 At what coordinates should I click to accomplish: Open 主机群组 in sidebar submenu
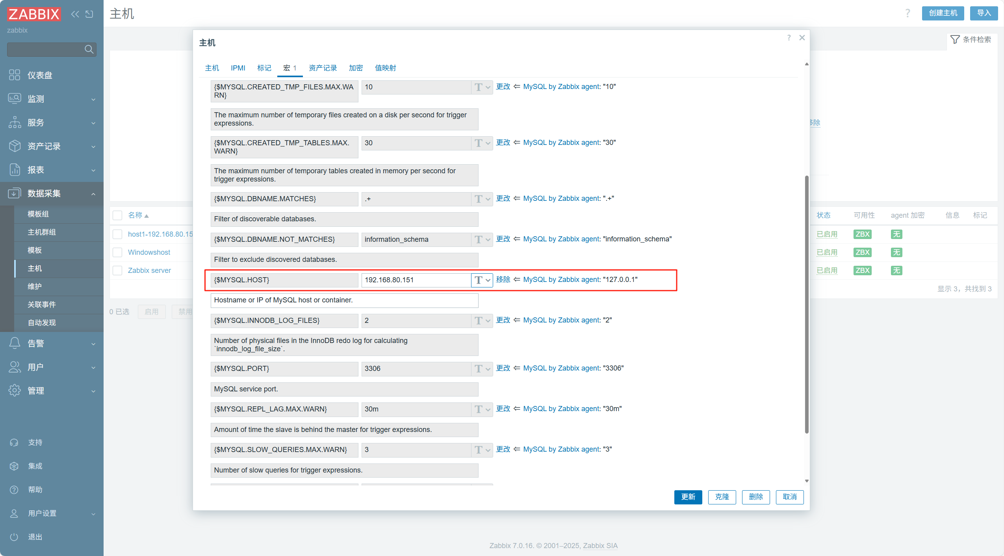(42, 232)
